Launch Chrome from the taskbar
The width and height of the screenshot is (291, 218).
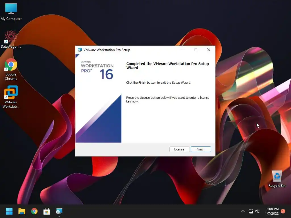pos(34,211)
